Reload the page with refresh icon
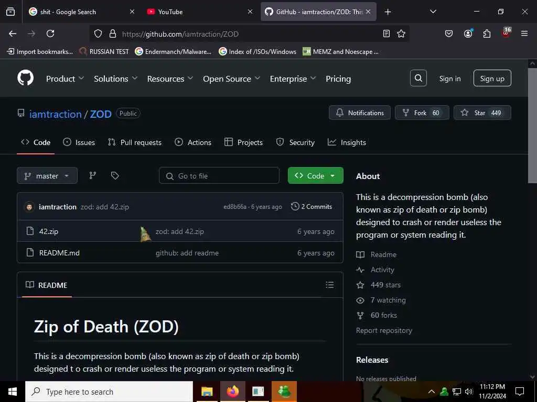537x402 pixels. (x=50, y=33)
